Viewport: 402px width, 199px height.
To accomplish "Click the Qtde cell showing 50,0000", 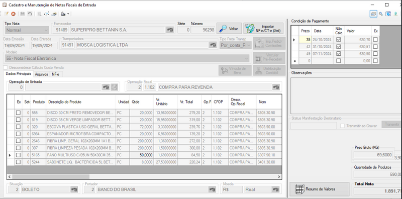I will click(x=141, y=155).
